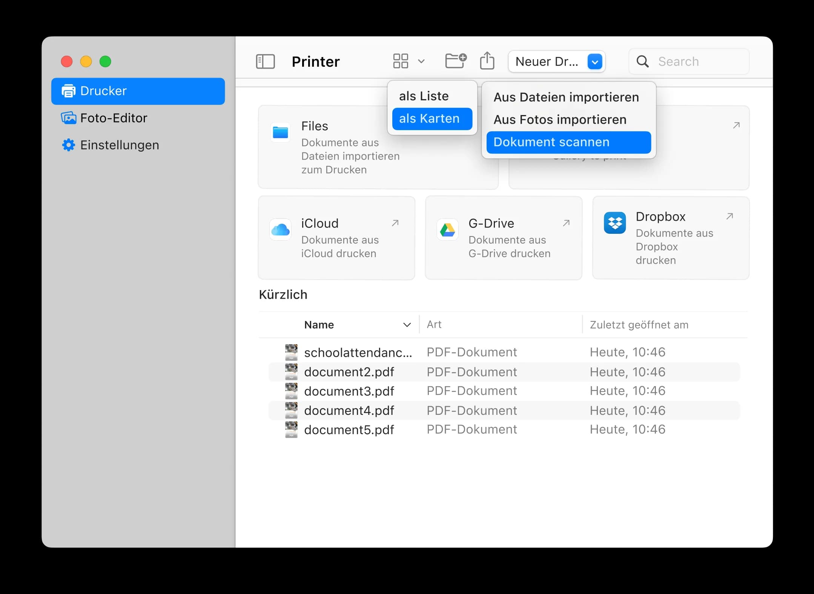Click the Search field
The image size is (814, 594).
point(689,61)
